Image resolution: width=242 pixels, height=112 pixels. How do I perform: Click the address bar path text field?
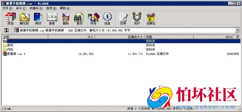tap(125, 30)
